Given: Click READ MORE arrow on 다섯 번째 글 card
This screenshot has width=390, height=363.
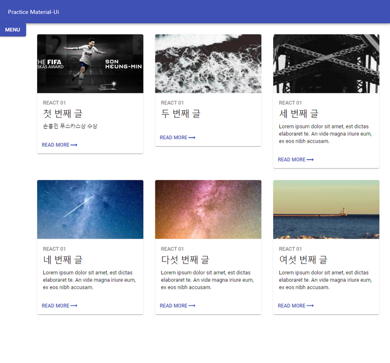Looking at the screenshot, I should coord(178,306).
